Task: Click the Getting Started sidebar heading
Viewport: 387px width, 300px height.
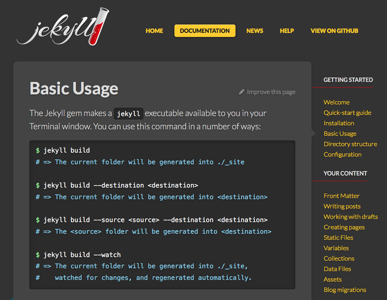Action: [348, 80]
